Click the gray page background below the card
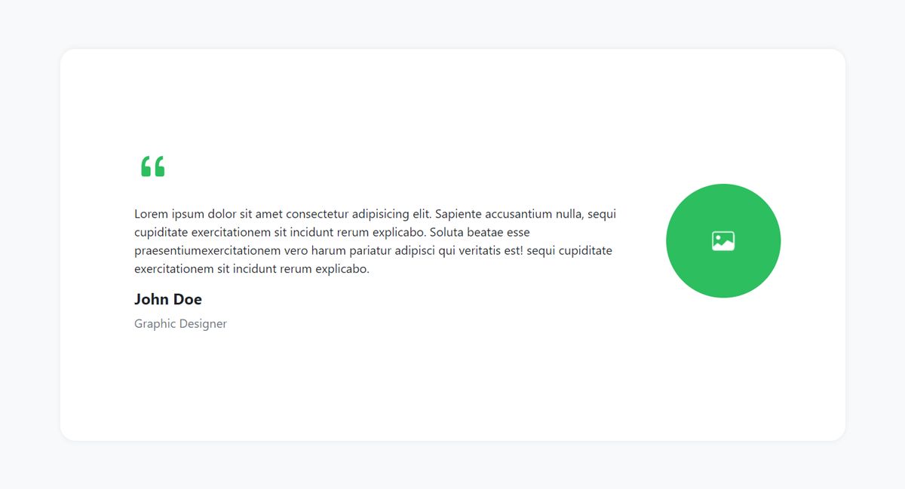Viewport: 905px width, 489px height. tap(452, 466)
